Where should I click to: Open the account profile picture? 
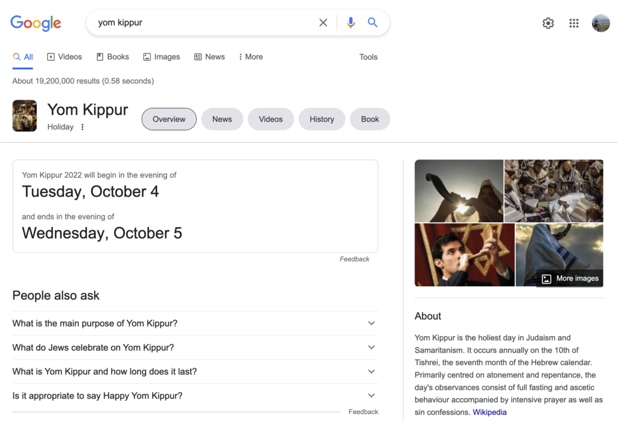tap(600, 24)
